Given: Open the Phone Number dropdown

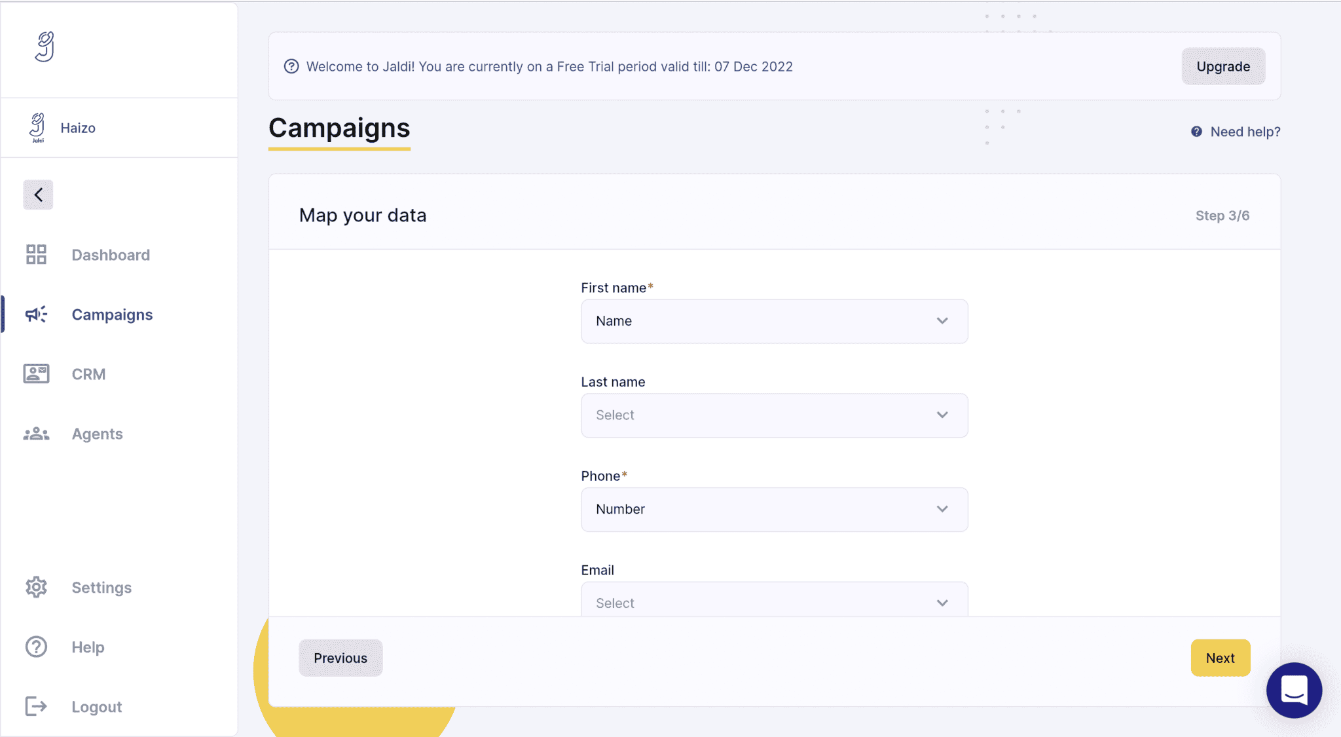Looking at the screenshot, I should 773,509.
